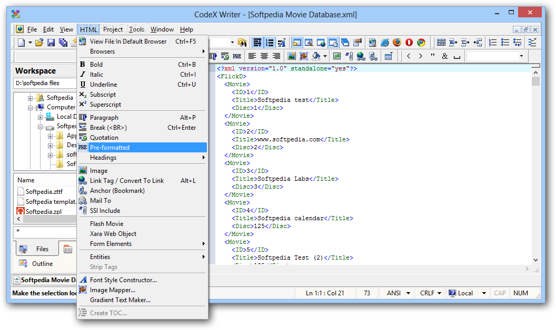Insert numbered list icon
Viewport: 556px width, 330px height.
point(493,43)
